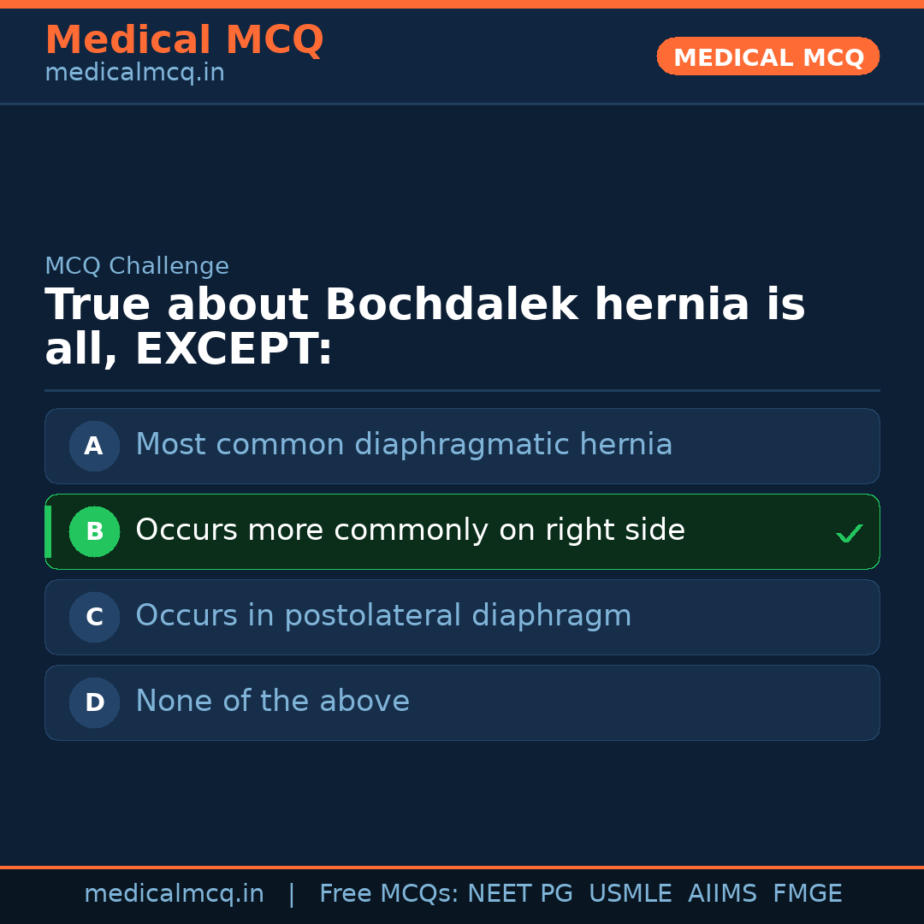924x924 pixels.
Task: Click the green B letter circle
Action: (x=94, y=531)
